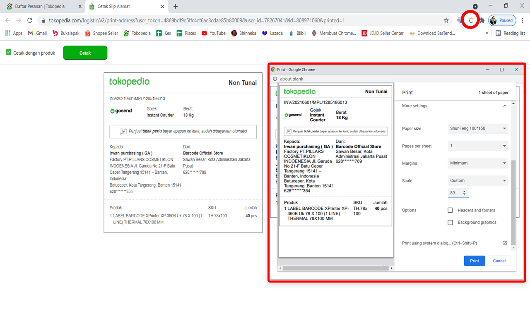Open the Lazada bookmark
The height and width of the screenshot is (331, 530).
point(272,33)
